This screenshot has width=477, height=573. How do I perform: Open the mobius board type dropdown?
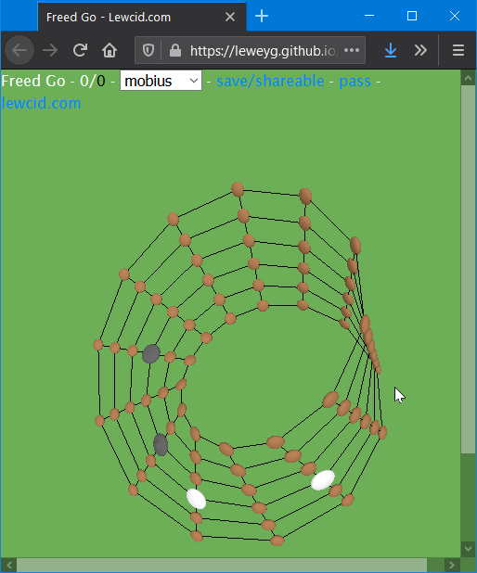coord(161,81)
